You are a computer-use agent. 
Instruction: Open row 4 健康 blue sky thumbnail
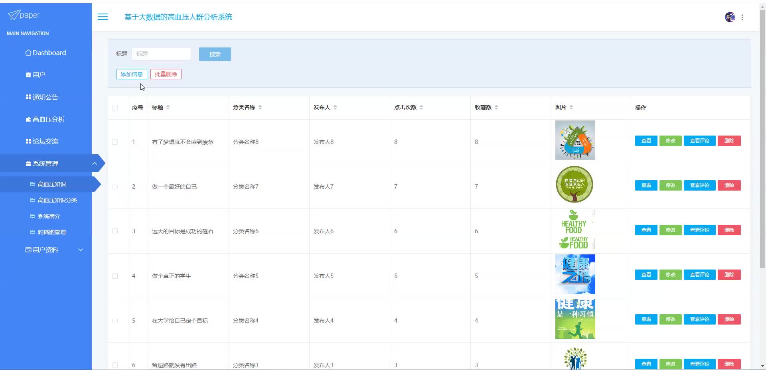[x=575, y=274]
